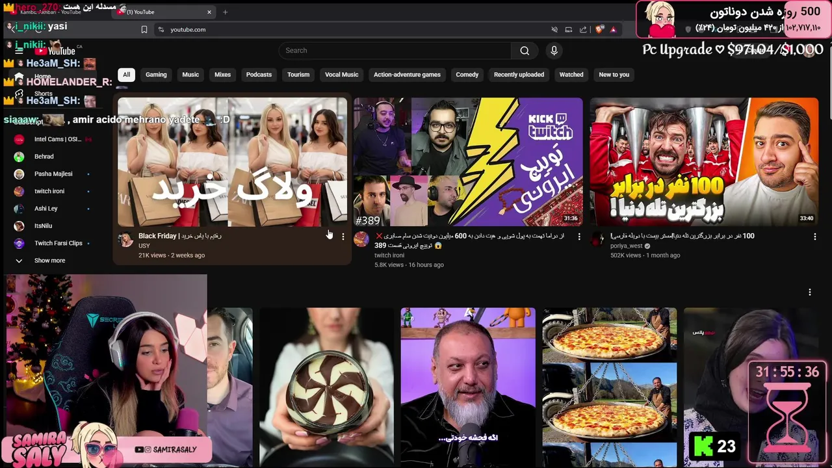Select the Action-adventure games chip
The image size is (832, 468).
click(x=407, y=75)
